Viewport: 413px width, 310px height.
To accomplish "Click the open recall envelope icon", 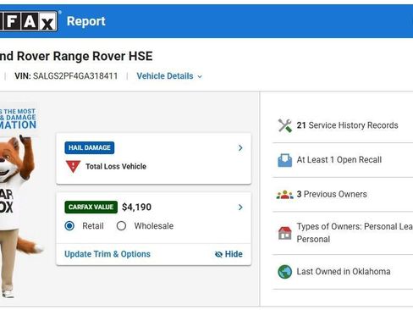I will pyautogui.click(x=285, y=160).
